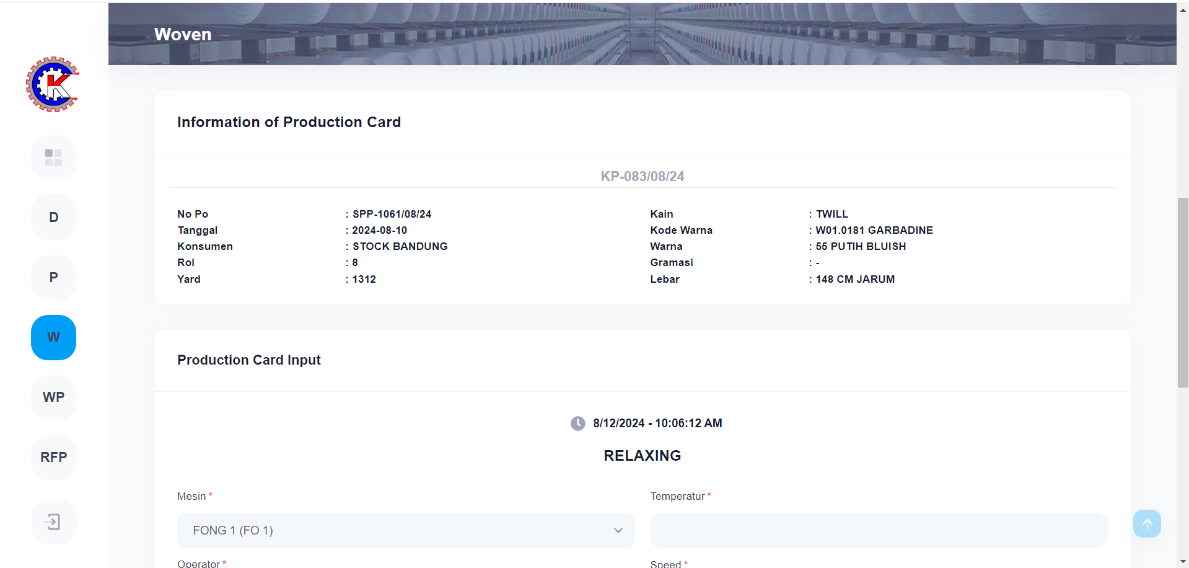The width and height of the screenshot is (1189, 568).
Task: Click the KP-083/08/24 card number
Action: (642, 177)
